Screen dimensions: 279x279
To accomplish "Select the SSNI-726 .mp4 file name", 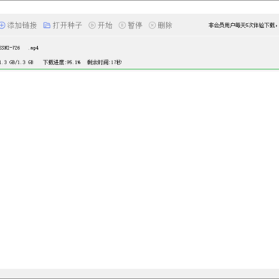I will click(19, 48).
